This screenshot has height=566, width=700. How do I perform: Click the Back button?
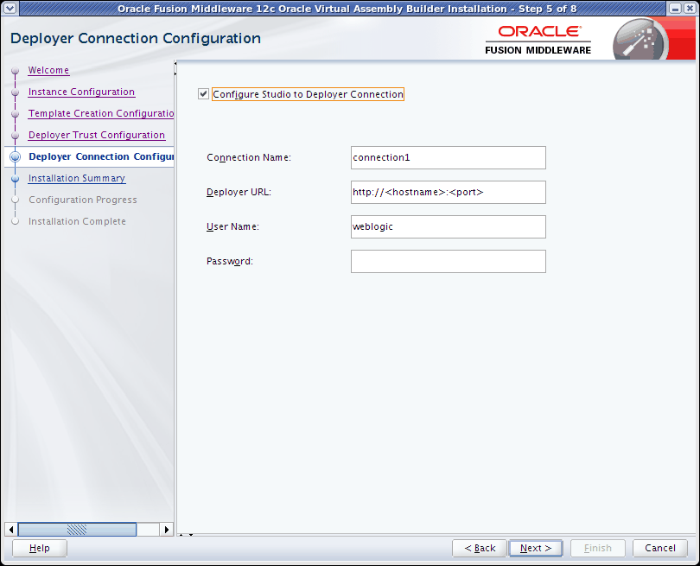480,548
